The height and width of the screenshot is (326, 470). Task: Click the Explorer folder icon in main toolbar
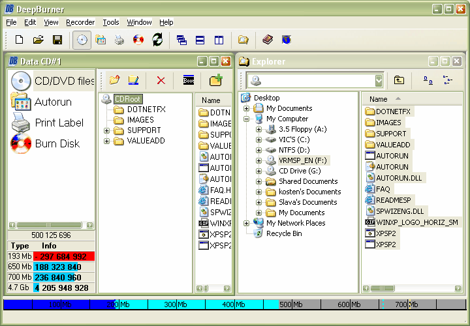tap(243, 40)
